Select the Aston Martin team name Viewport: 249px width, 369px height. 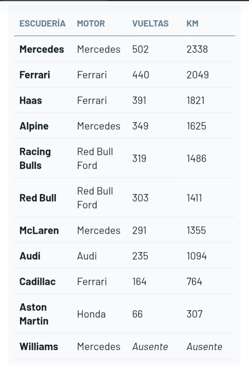(x=34, y=314)
